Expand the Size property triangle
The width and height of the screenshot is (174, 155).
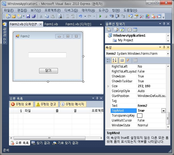tap(108, 86)
